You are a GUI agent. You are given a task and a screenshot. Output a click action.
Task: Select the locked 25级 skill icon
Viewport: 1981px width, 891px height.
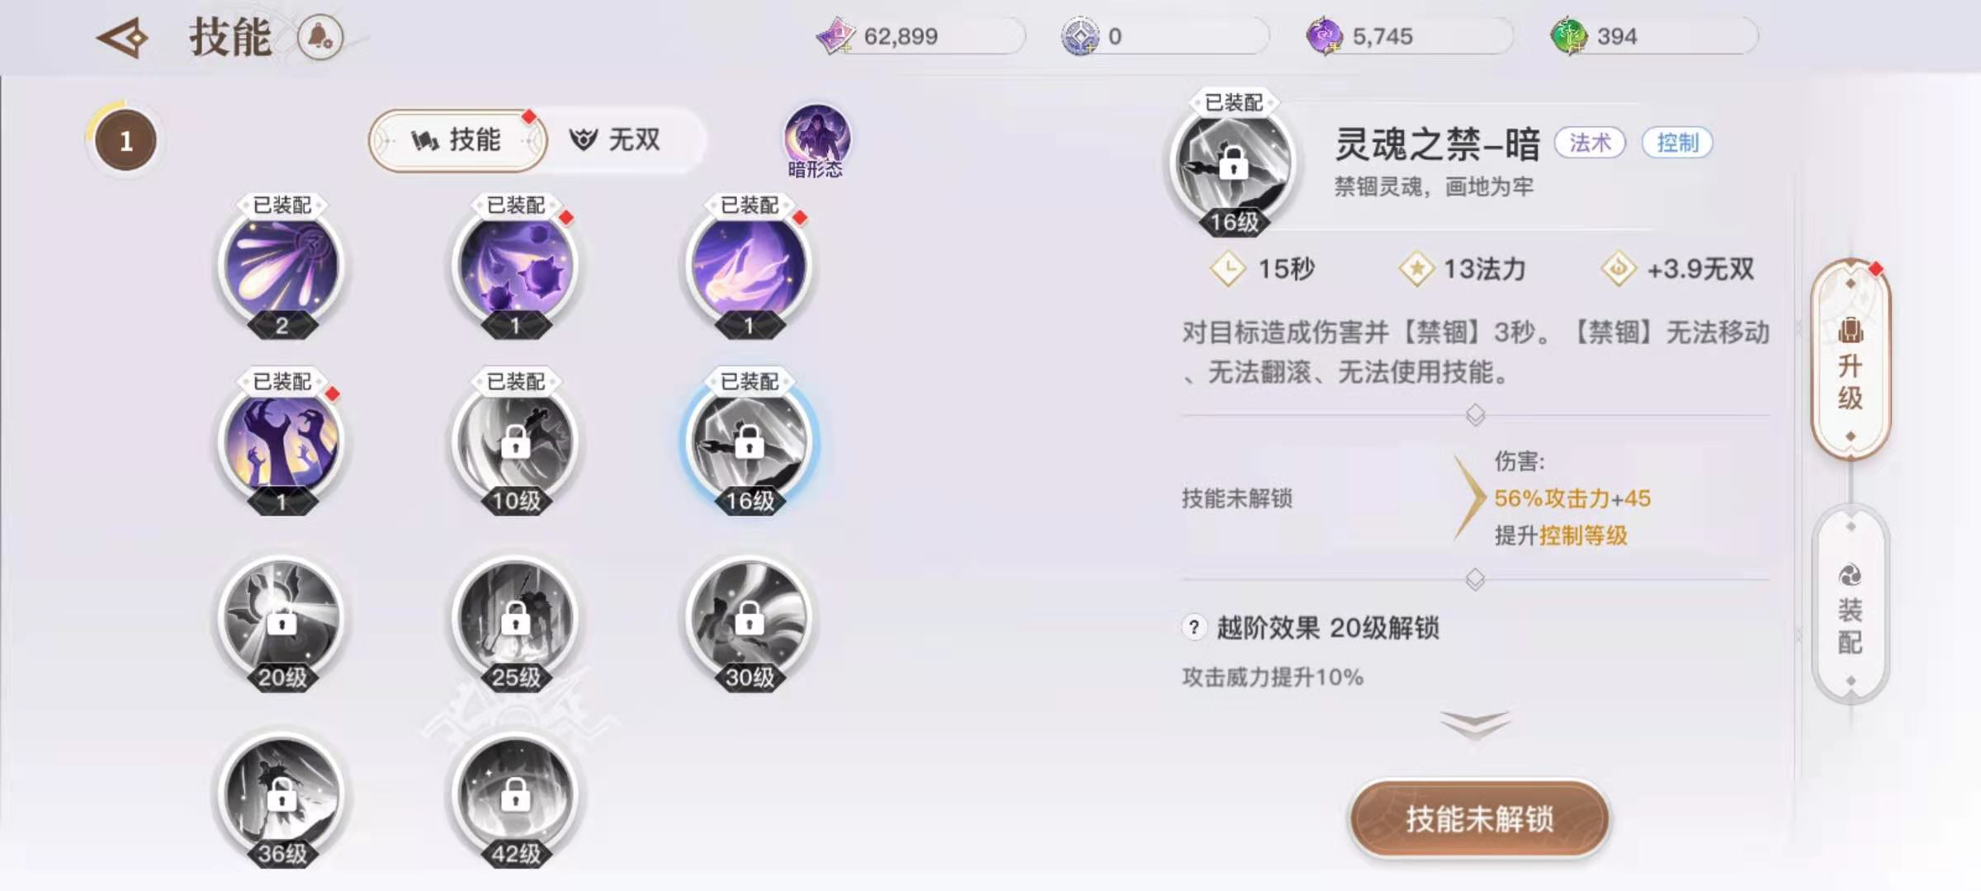coord(516,622)
